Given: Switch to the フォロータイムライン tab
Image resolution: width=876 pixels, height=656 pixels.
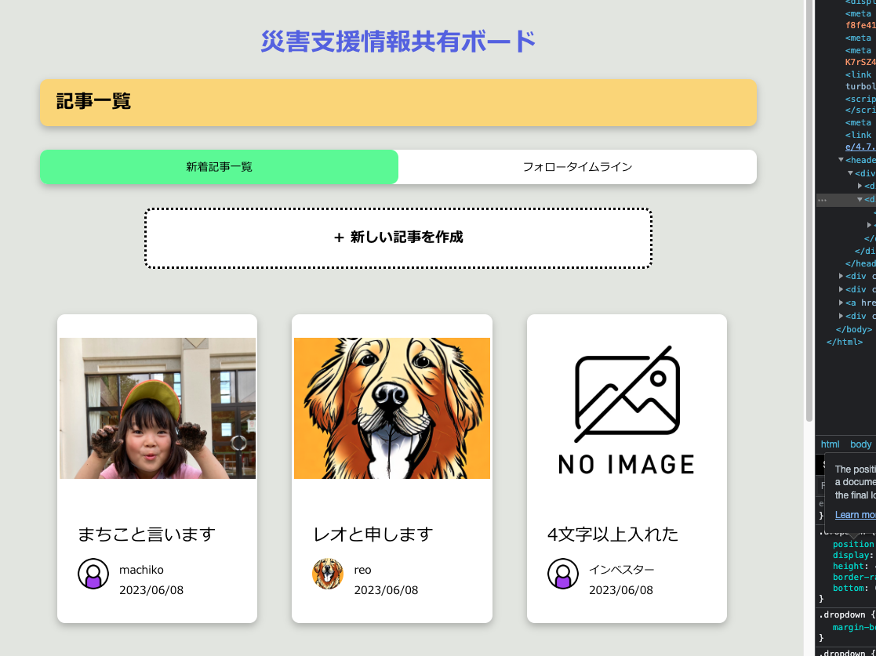Looking at the screenshot, I should click(578, 166).
